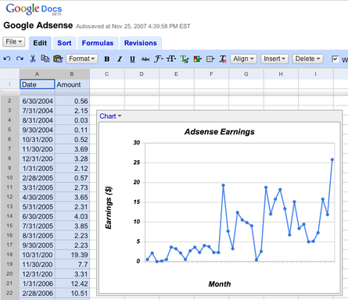Click the highest chart data point
This screenshot has width=348, height=300.
point(332,159)
